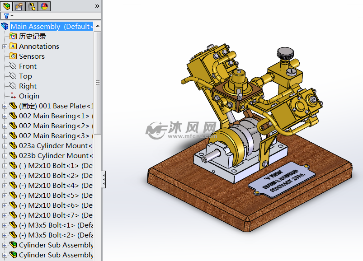This screenshot has width=363, height=261.
Task: Select the Top reference plane
Action: pos(25,76)
